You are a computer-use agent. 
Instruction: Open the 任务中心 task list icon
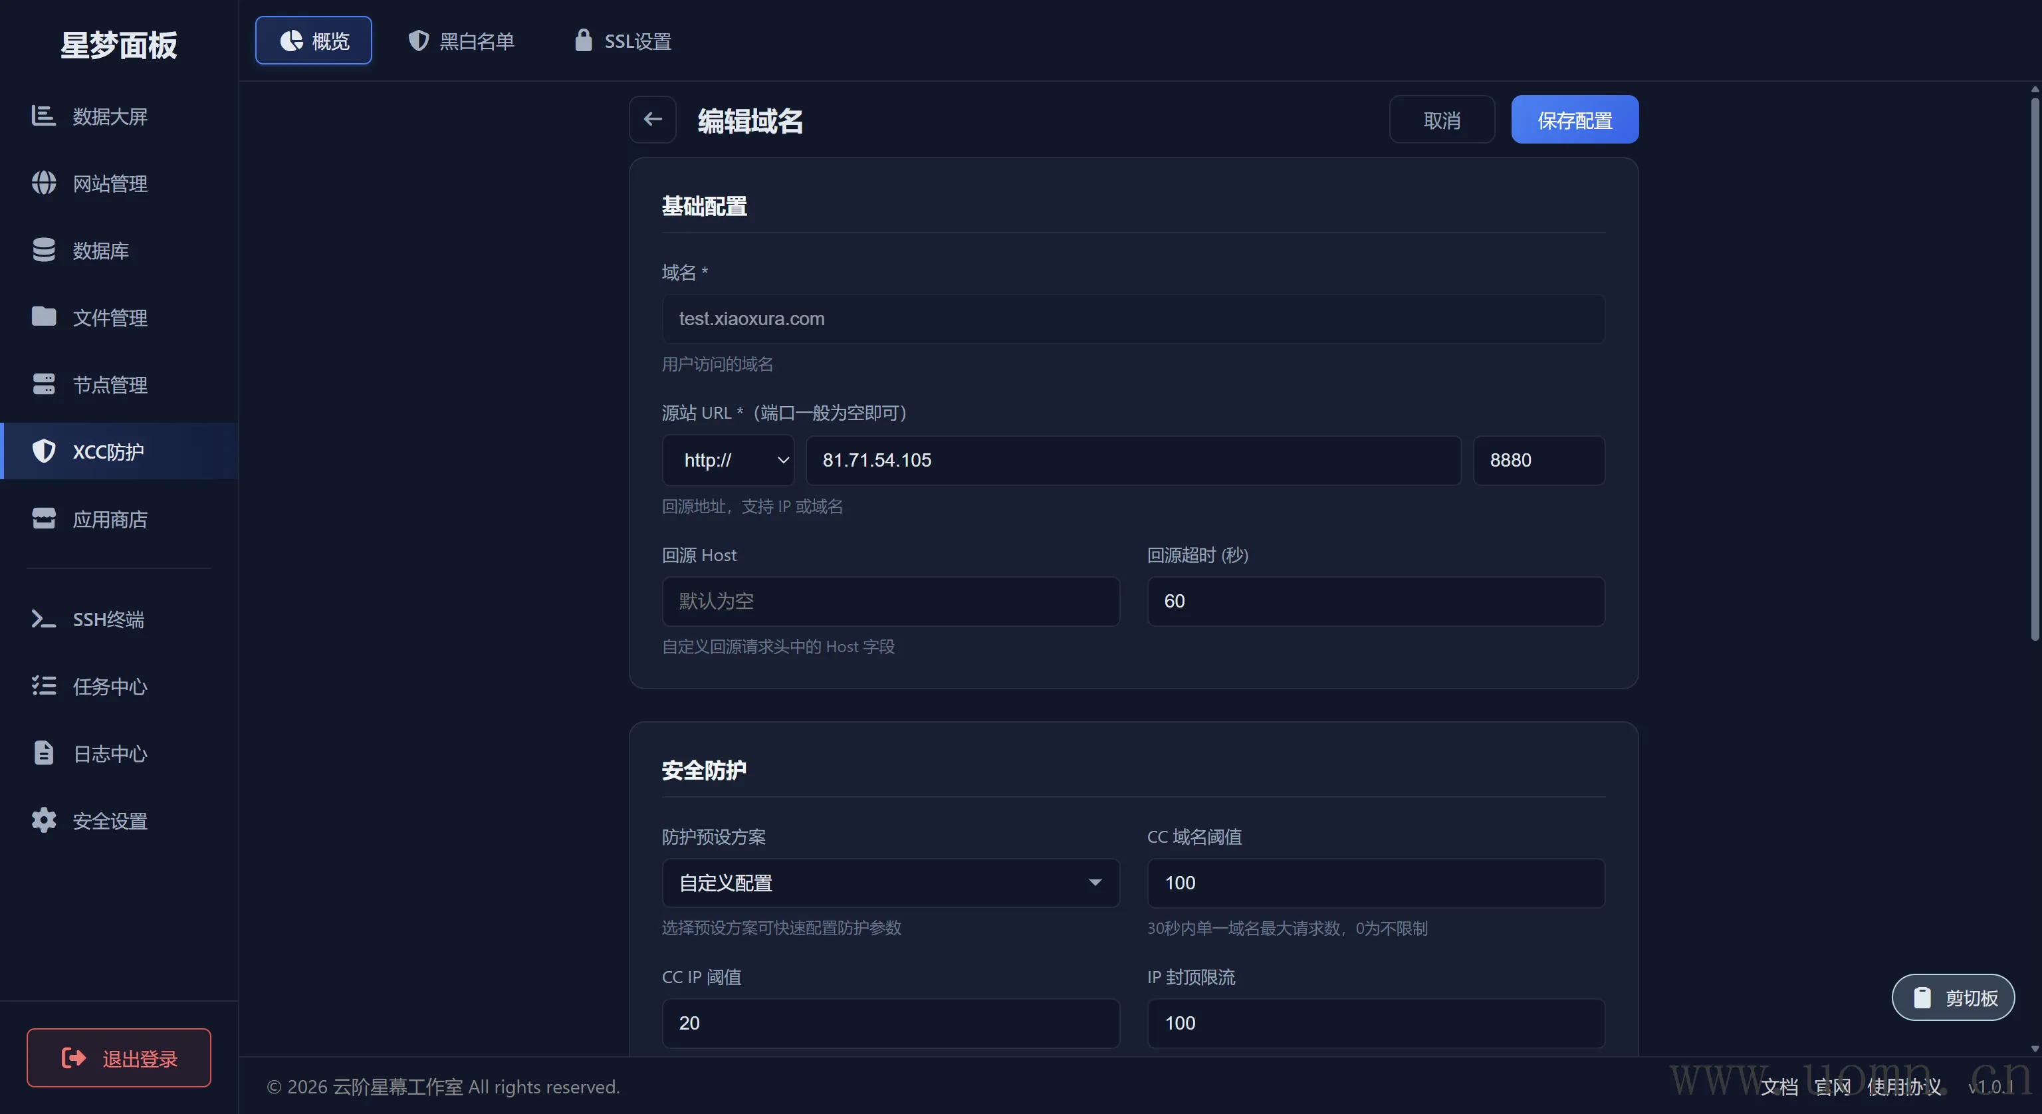[x=44, y=686]
